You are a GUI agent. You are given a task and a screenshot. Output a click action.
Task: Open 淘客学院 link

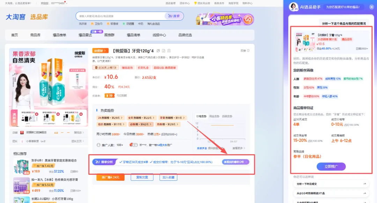(233, 3)
